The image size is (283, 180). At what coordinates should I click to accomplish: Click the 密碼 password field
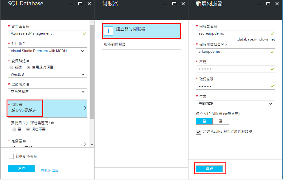[235, 69]
